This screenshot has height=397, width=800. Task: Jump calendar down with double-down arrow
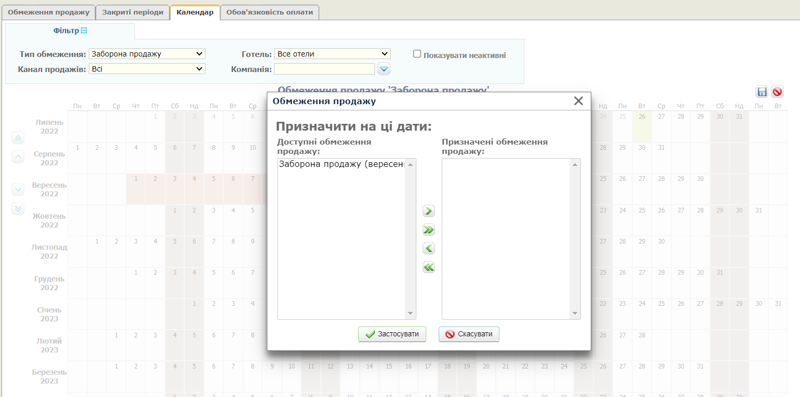pyautogui.click(x=18, y=208)
